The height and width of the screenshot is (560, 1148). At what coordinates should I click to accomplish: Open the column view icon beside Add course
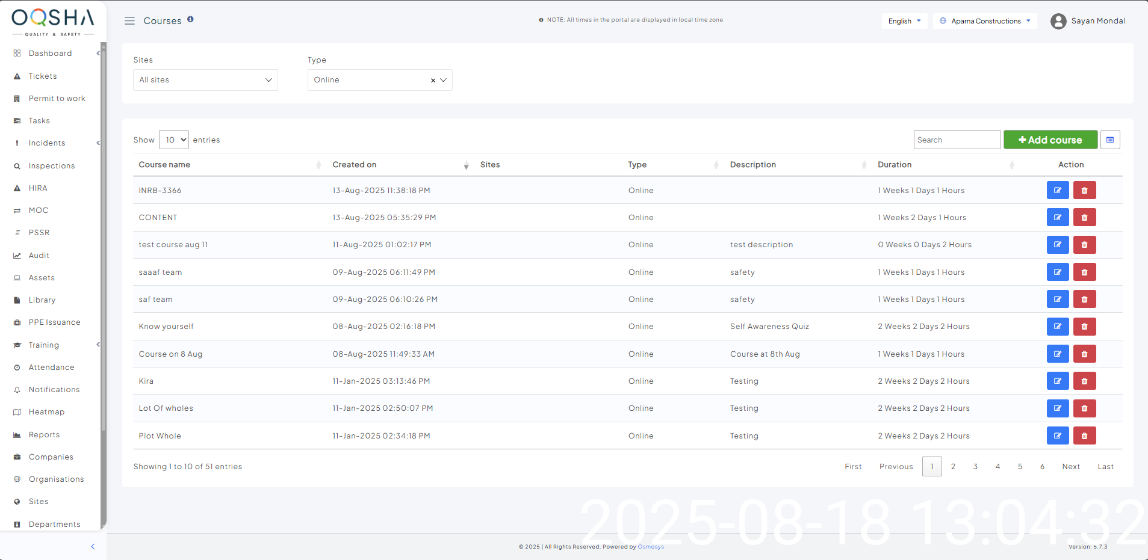click(1109, 140)
